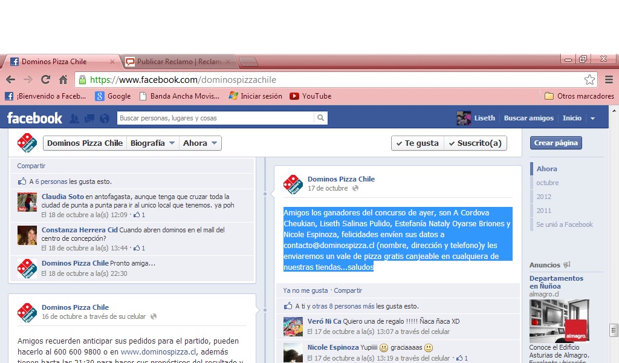619x363 pixels.
Task: Click the vertical scrollbar thumb
Action: pyautogui.click(x=614, y=330)
